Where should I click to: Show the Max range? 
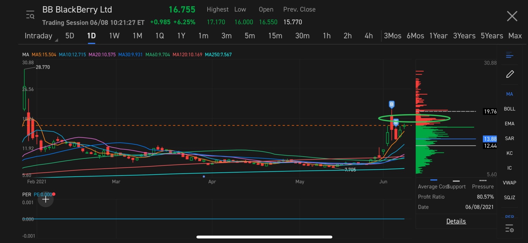(x=515, y=36)
